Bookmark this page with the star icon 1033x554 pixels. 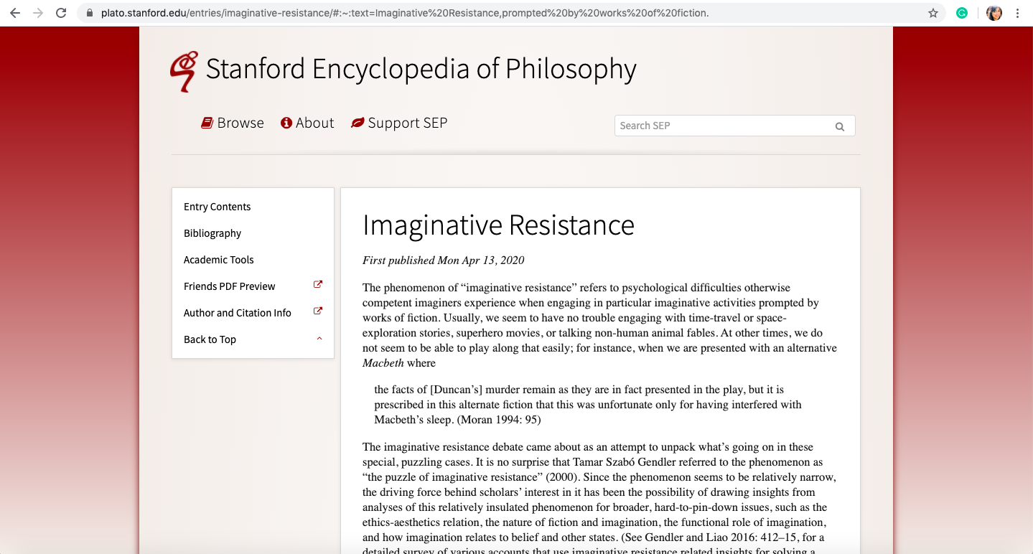coord(932,13)
